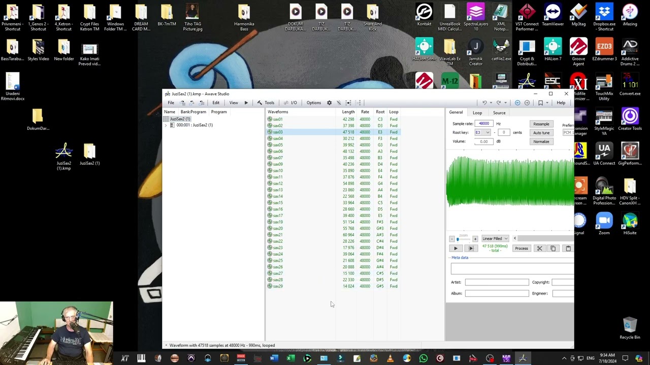Image resolution: width=650 pixels, height=365 pixels.
Task: Open the redo history dropdown arrow
Action: 504,103
